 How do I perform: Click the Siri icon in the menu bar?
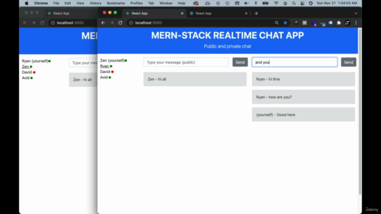[311, 3]
